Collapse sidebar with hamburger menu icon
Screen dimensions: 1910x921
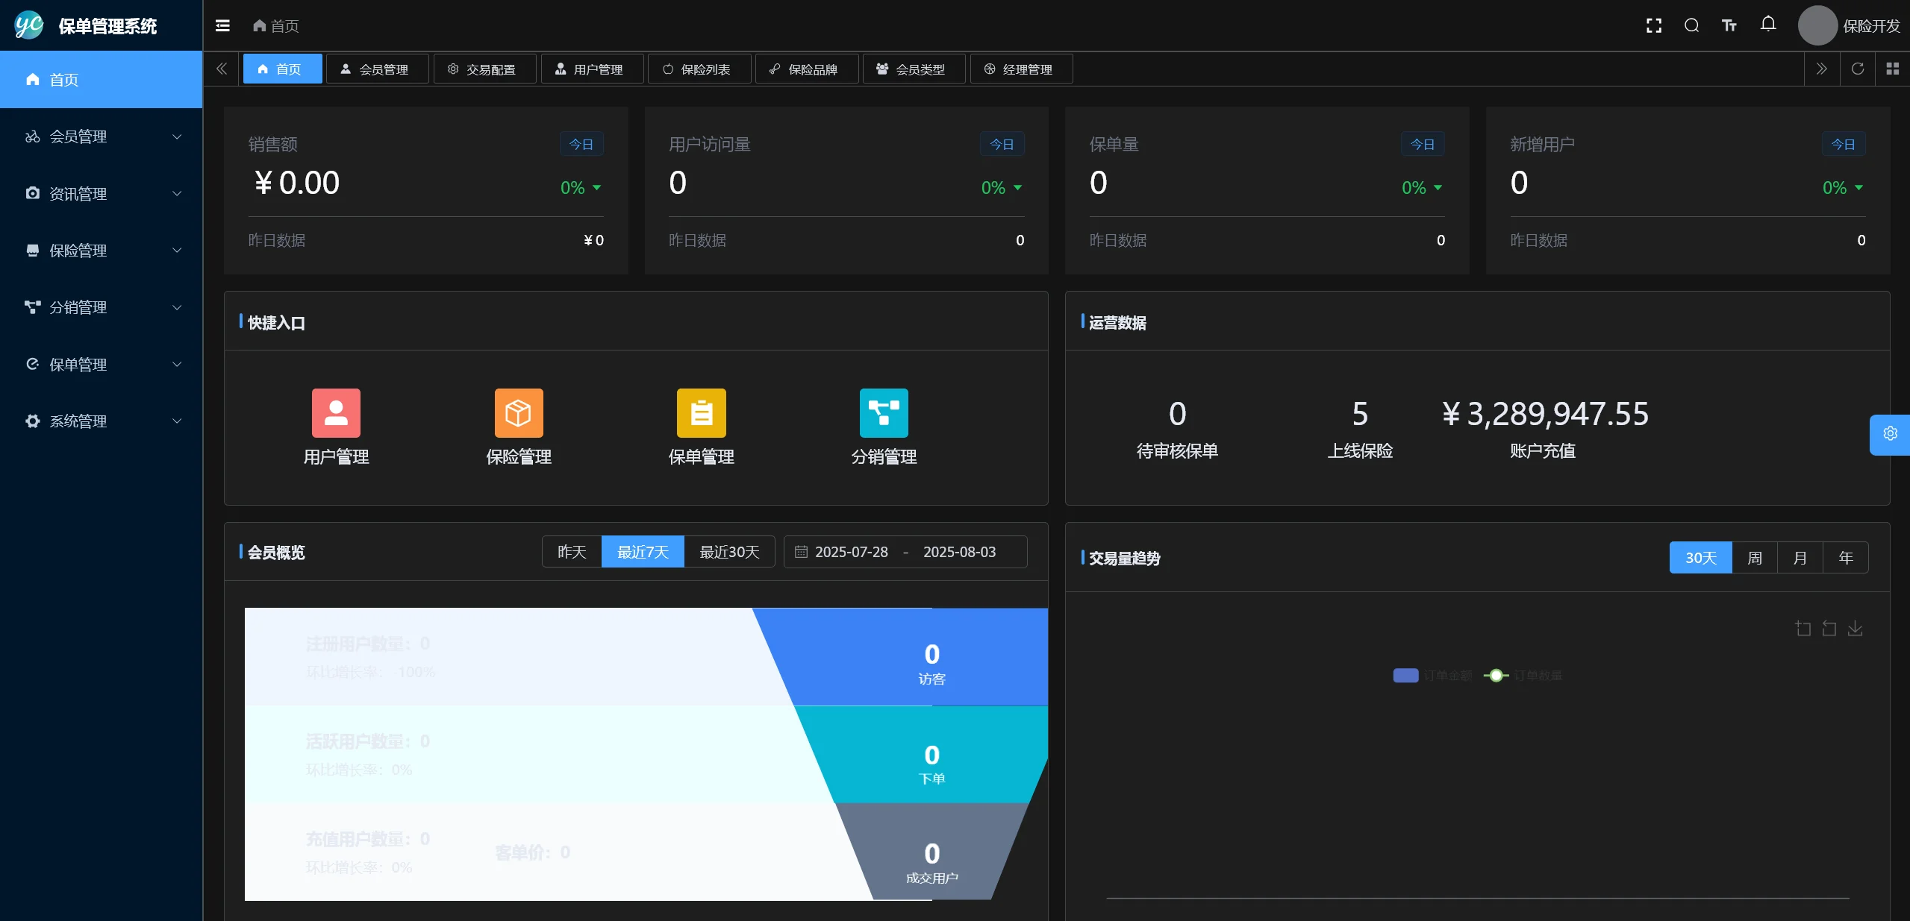(222, 26)
